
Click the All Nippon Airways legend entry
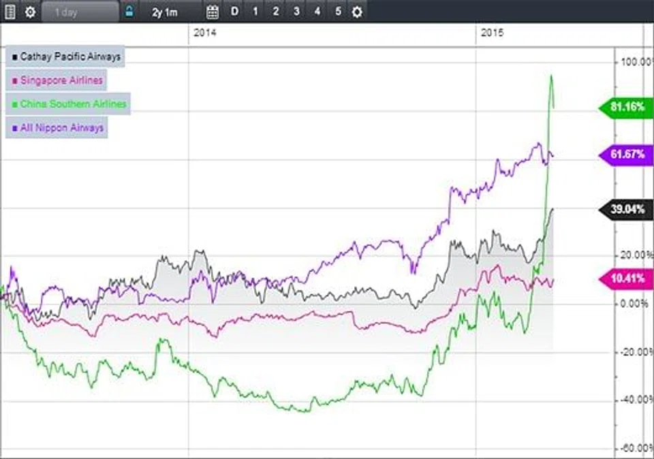[57, 127]
